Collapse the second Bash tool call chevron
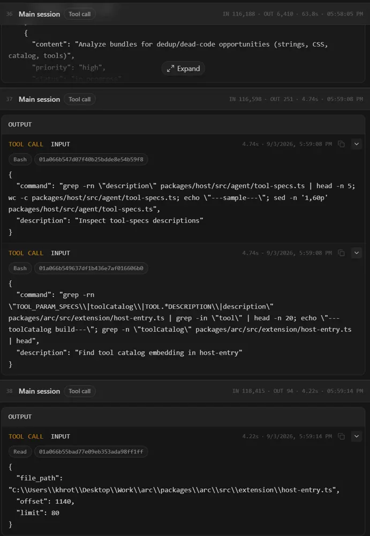 [356, 253]
